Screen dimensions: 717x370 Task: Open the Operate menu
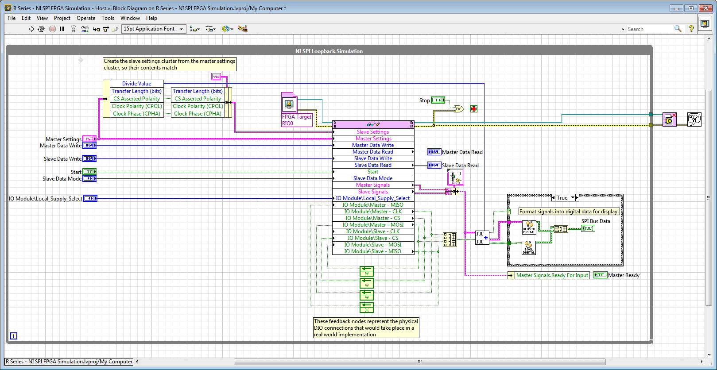86,18
